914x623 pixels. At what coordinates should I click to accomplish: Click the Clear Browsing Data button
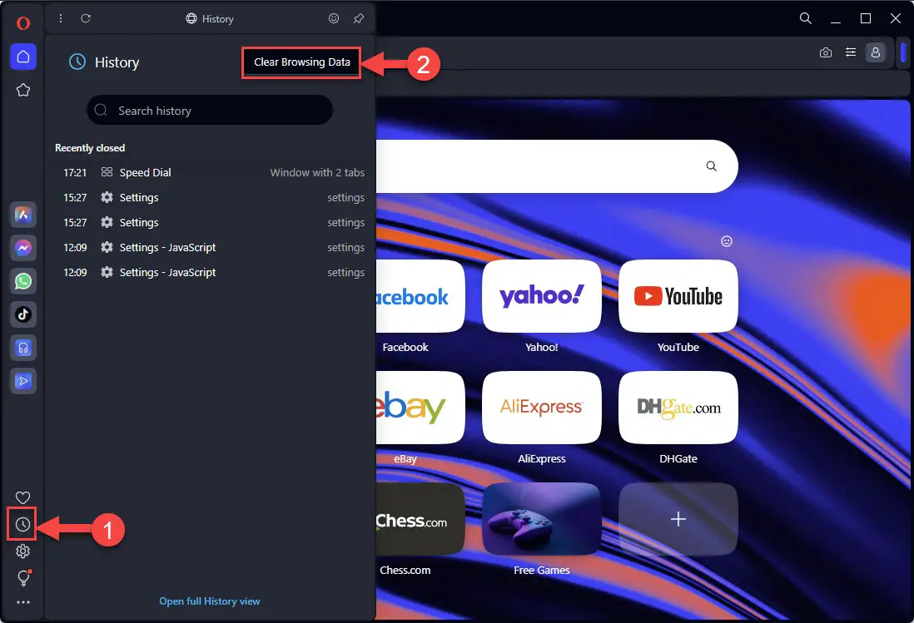[301, 62]
